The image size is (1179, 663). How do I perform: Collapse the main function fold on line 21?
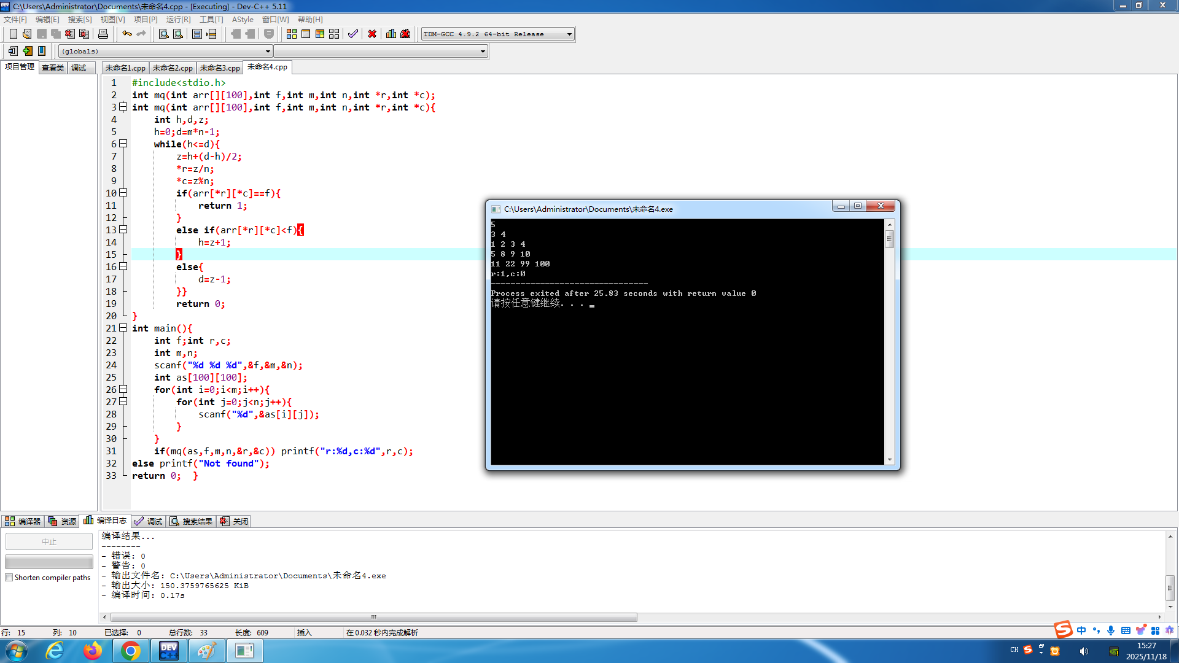[123, 328]
